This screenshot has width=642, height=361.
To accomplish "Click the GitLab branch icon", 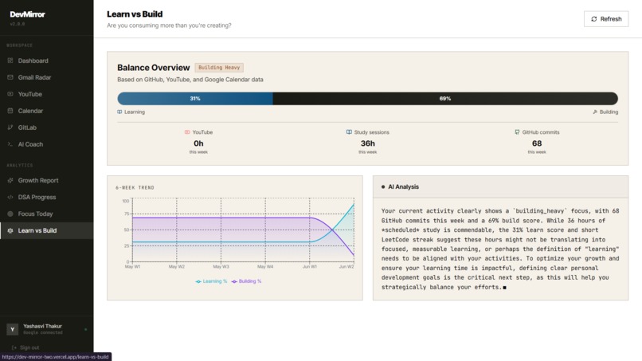I will pyautogui.click(x=10, y=128).
